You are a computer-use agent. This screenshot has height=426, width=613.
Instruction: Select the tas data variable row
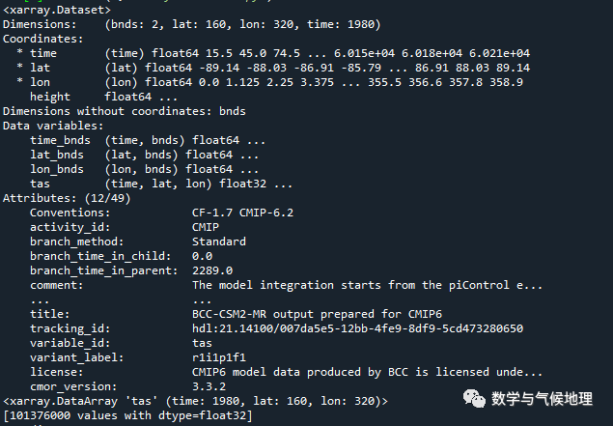tap(145, 184)
